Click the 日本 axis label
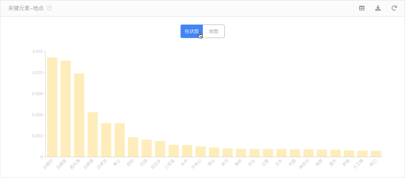405x178 pixels. 278,163
